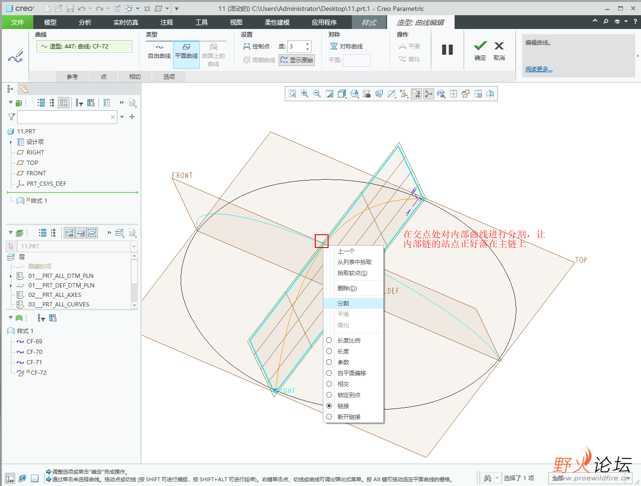This screenshot has height=486, width=641.
Task: Choose 从列表中拾取 in context menu
Action: click(x=354, y=262)
